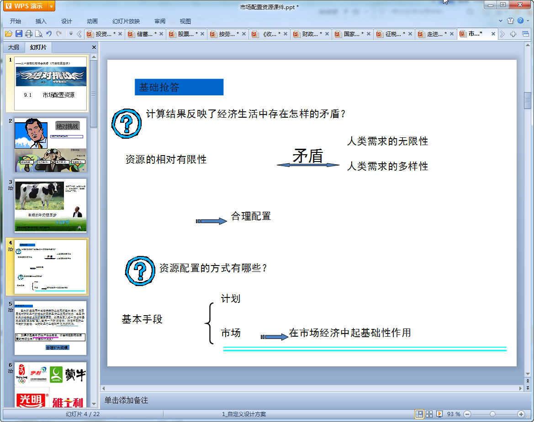Click the skin shirt icon near help
Image resolution: width=534 pixels, height=422 pixels.
click(x=510, y=21)
